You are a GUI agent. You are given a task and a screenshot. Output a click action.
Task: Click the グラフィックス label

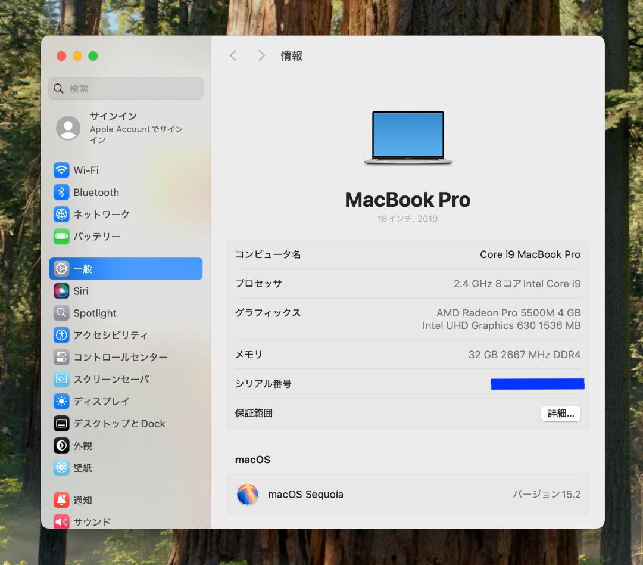(268, 313)
